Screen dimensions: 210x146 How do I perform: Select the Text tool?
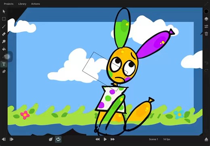(x=4, y=64)
